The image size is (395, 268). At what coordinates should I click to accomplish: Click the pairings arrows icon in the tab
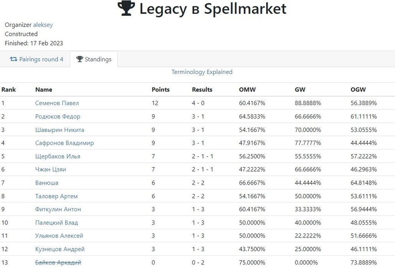13,59
